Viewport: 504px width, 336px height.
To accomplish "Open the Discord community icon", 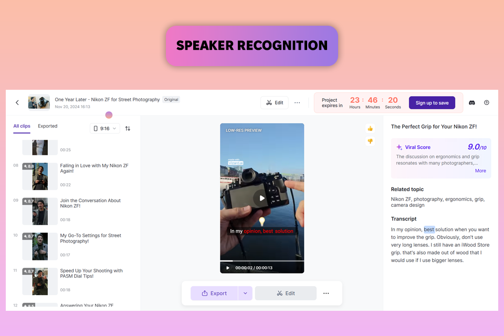I will 472,102.
